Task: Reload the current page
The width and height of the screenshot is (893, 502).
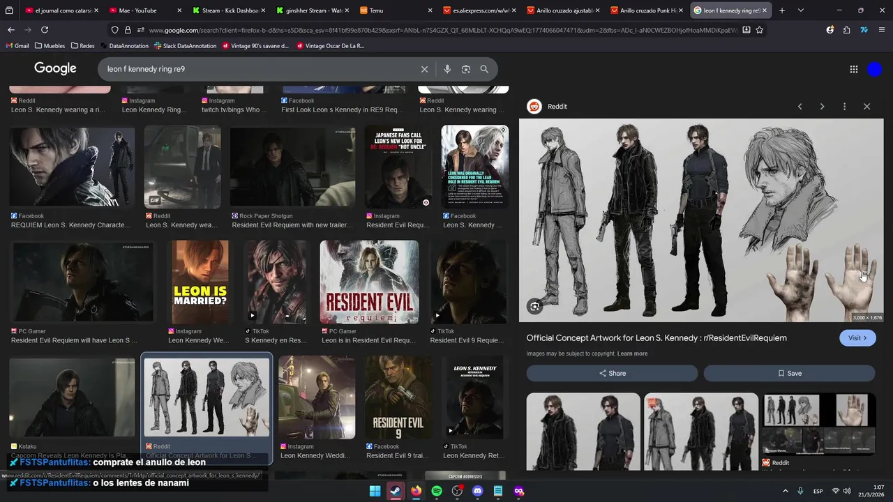Action: click(45, 30)
